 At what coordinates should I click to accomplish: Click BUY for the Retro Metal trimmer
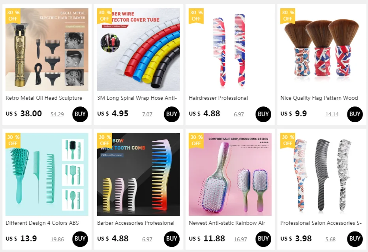80,114
